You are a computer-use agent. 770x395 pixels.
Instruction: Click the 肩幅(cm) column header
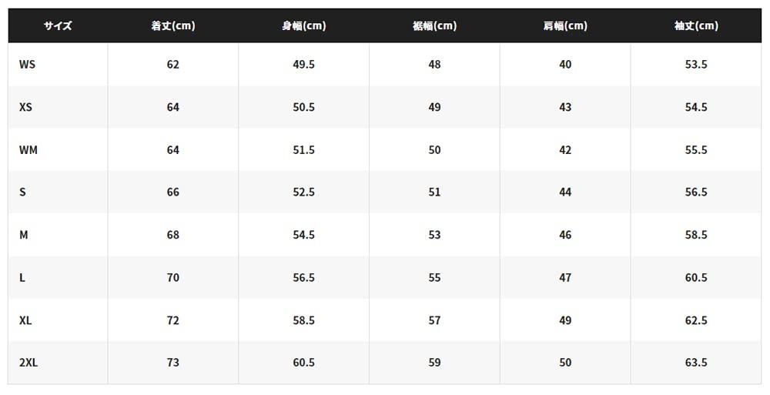pos(565,25)
